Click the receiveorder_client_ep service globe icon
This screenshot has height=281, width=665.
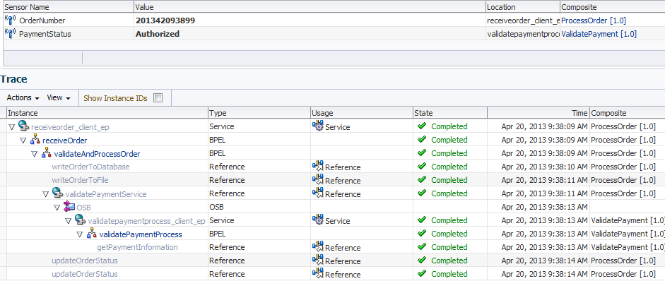(23, 126)
